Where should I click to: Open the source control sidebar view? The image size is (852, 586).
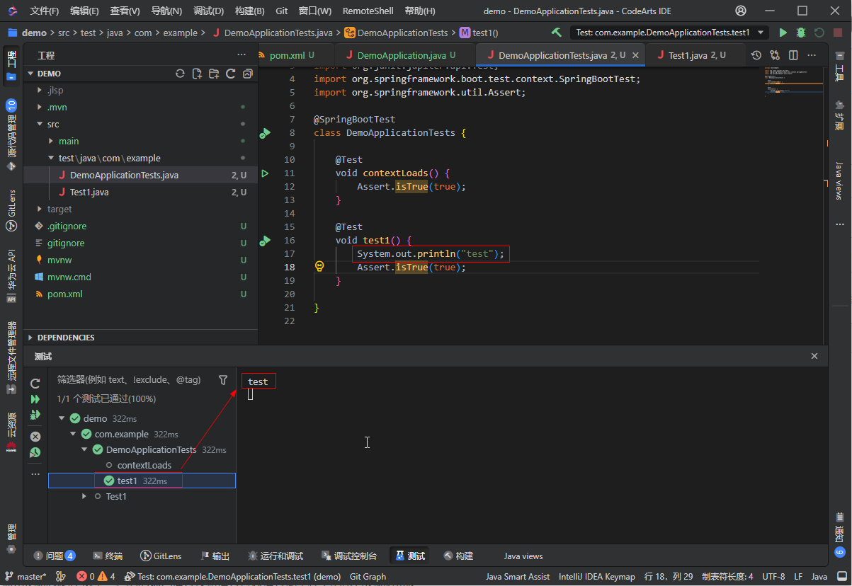[11, 134]
